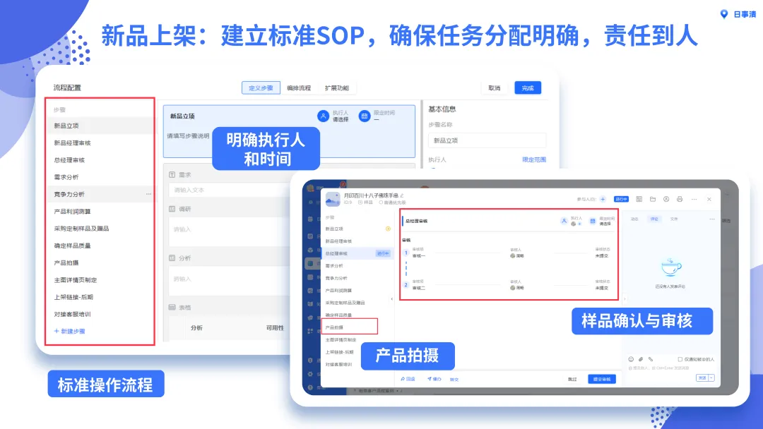The height and width of the screenshot is (429, 763).
Task: Click the task cover image thumbnail
Action: [332, 199]
